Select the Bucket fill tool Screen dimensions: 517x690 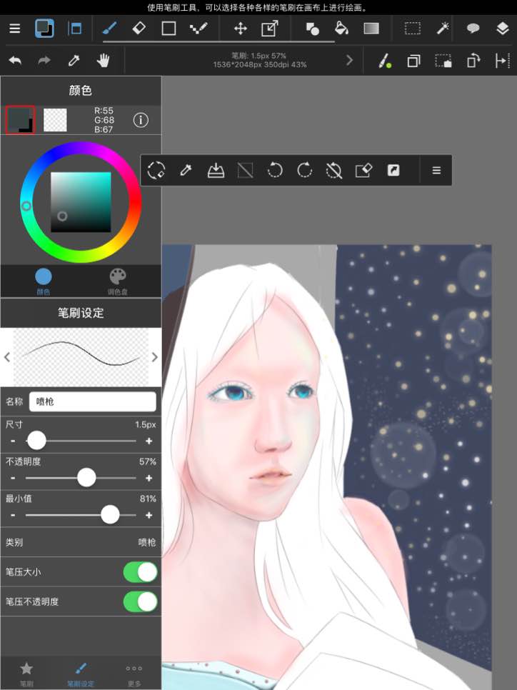[342, 29]
